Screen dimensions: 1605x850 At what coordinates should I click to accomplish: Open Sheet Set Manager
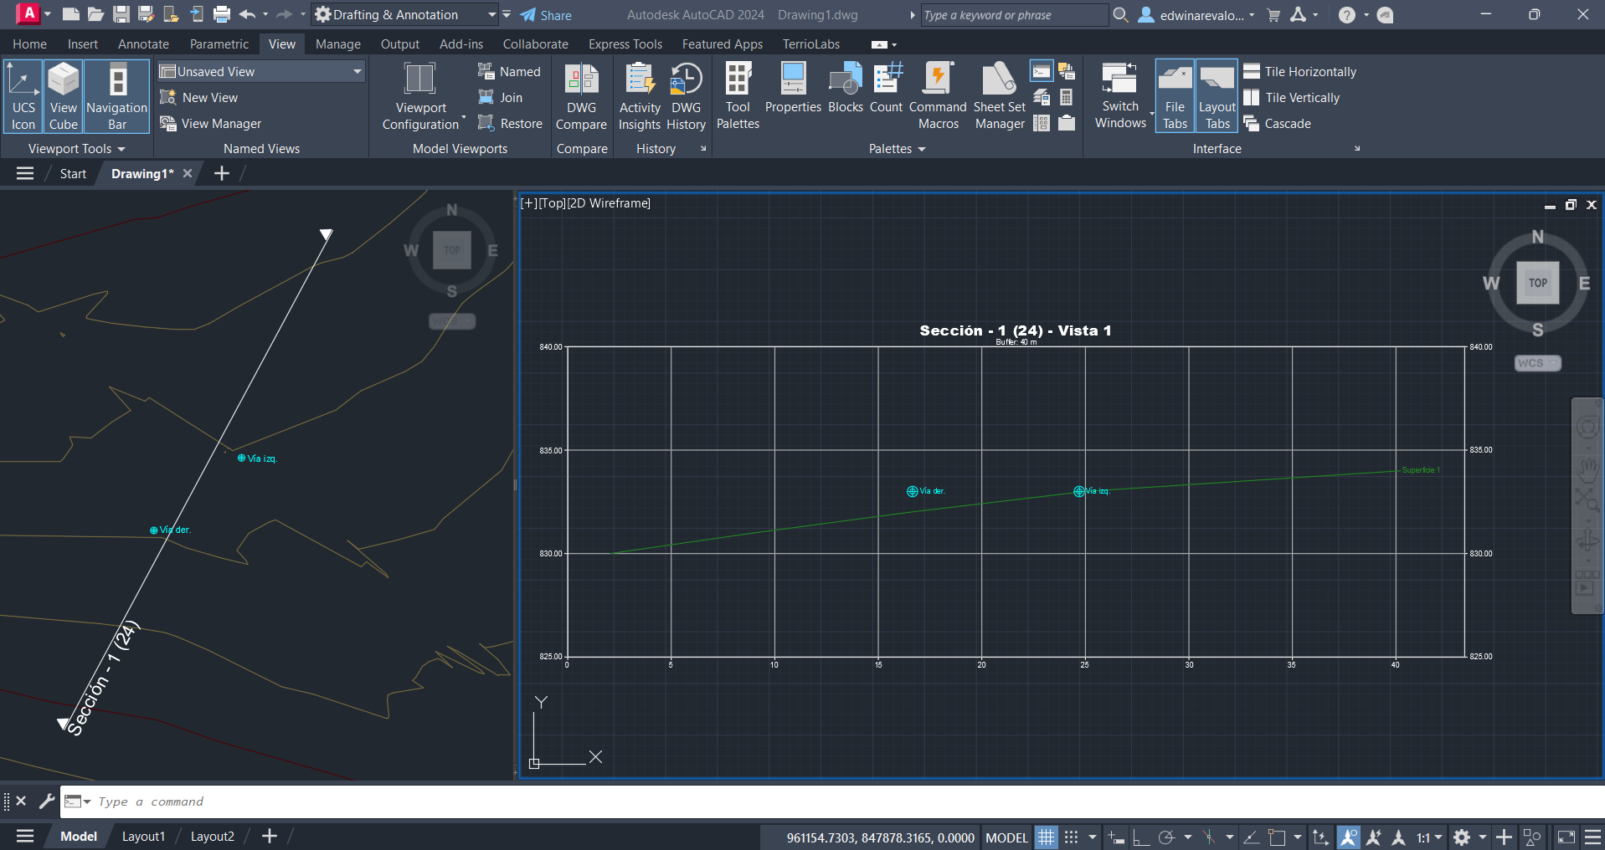point(1000,96)
